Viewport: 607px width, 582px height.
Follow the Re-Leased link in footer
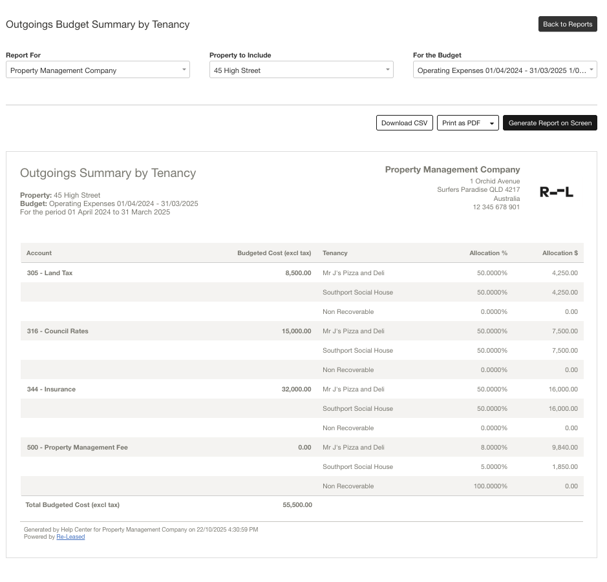point(70,537)
